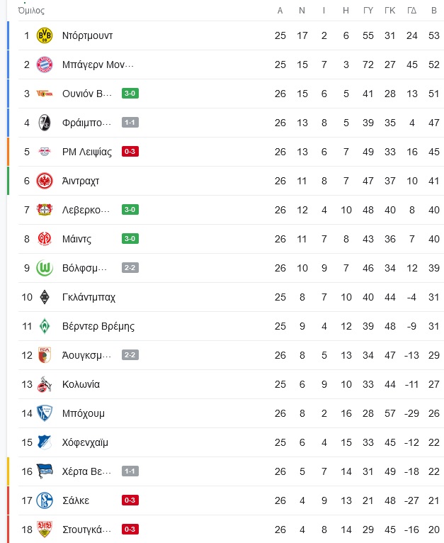Click the Werder Bremen diamond logo

coord(45,326)
